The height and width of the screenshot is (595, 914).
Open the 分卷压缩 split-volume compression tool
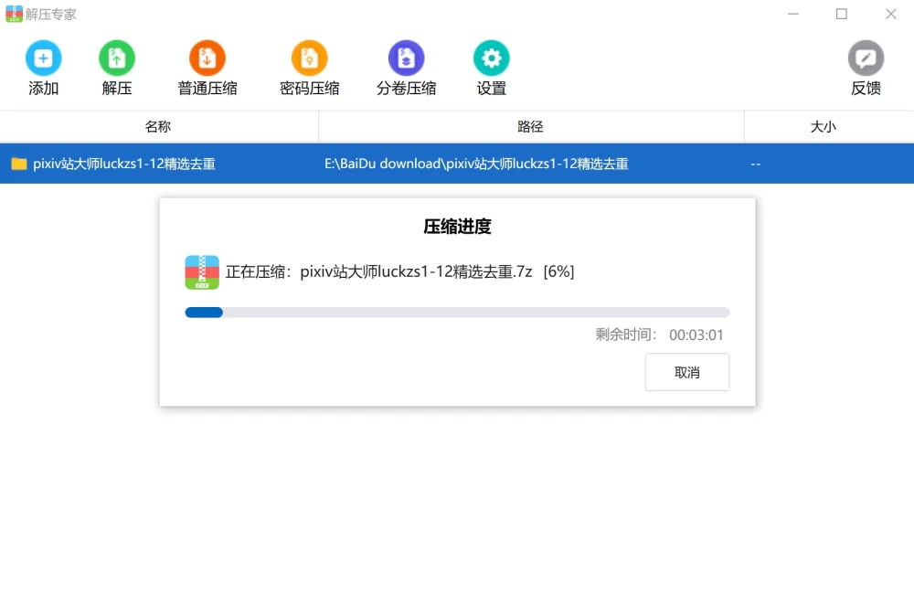(x=407, y=58)
